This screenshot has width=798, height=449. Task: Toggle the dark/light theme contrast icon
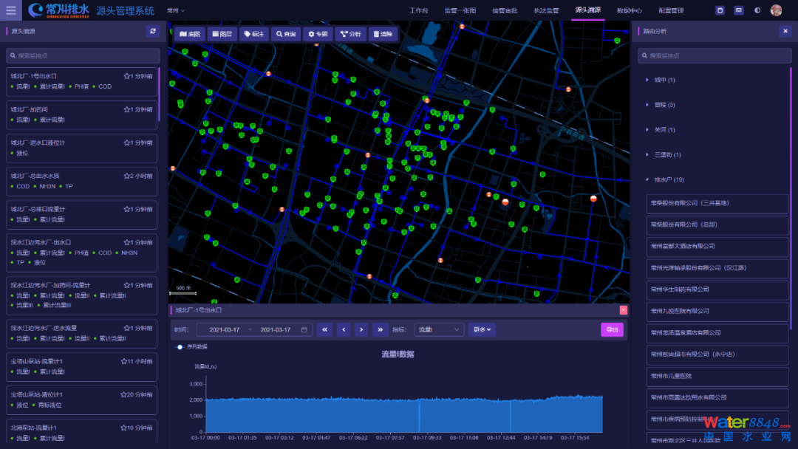pyautogui.click(x=757, y=10)
